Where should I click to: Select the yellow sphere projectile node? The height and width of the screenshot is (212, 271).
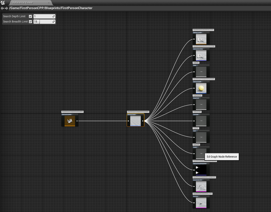[x=201, y=88]
